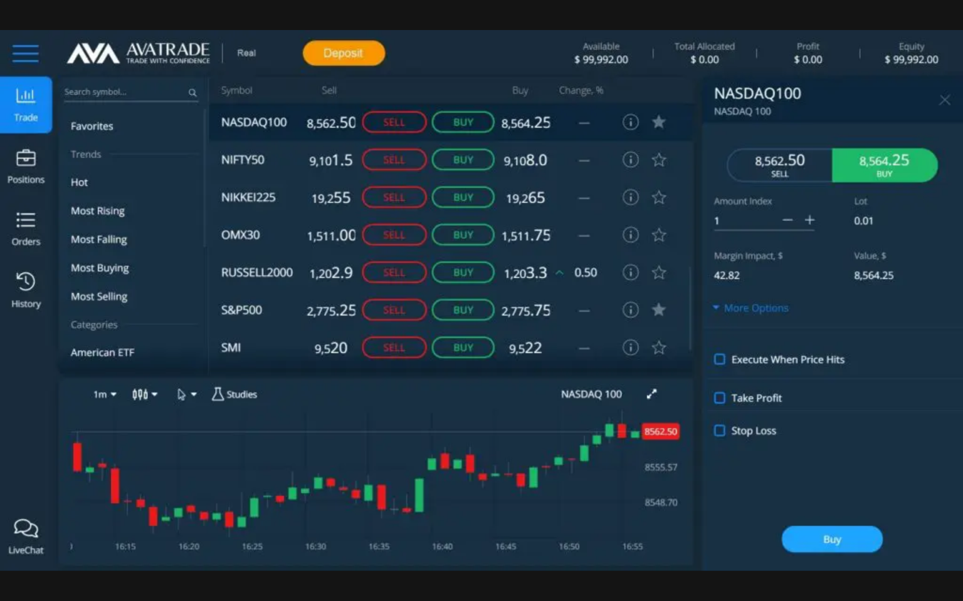Click the Lot value 0.01

(x=863, y=220)
